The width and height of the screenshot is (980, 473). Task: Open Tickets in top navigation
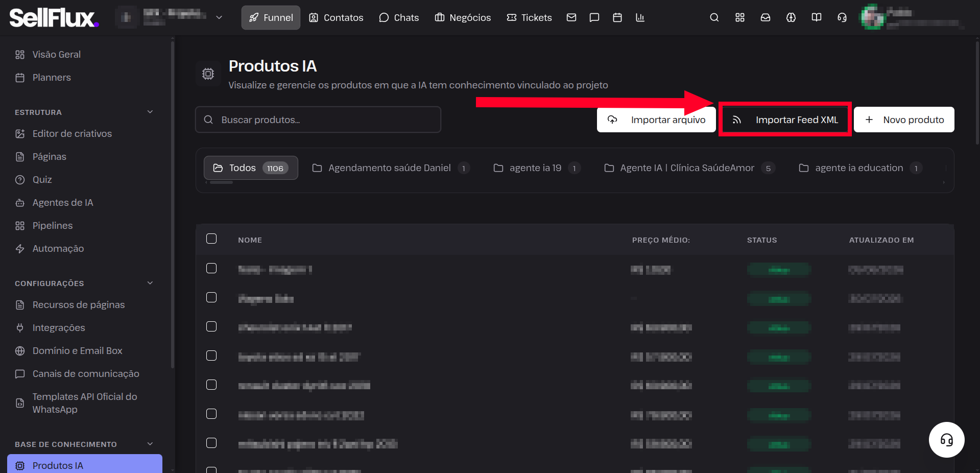point(529,17)
